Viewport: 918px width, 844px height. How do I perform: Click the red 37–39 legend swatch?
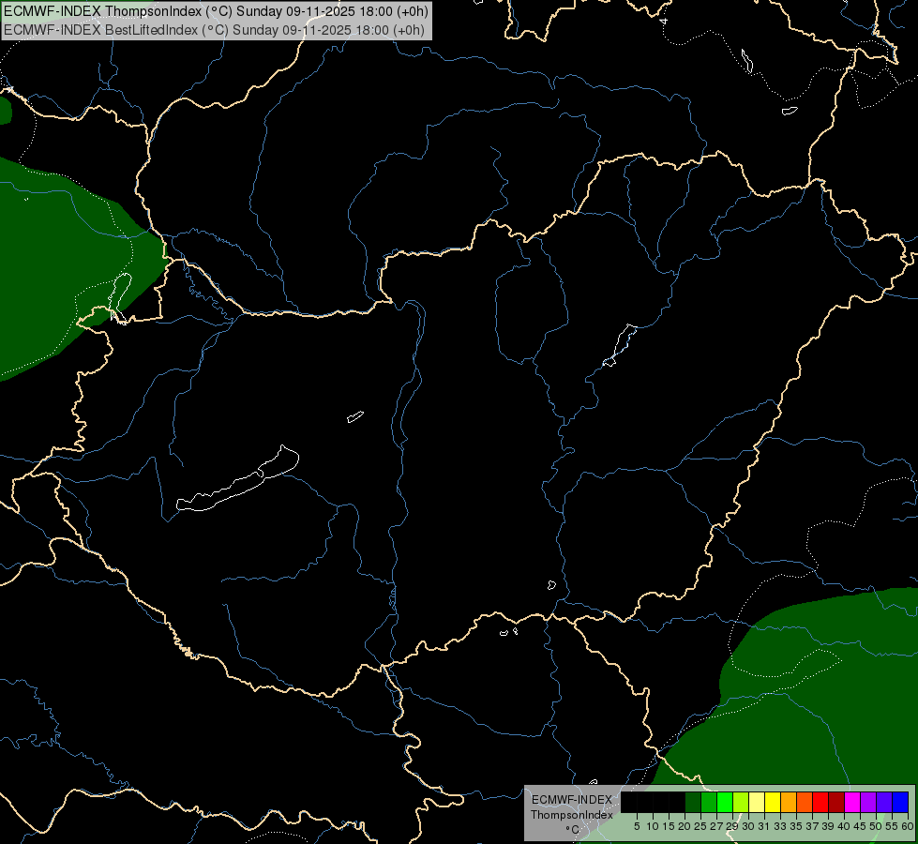[820, 802]
